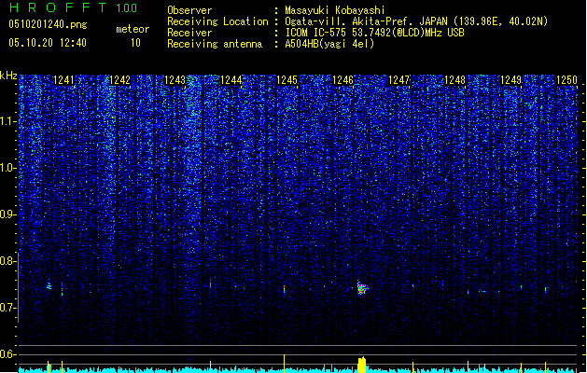Click the 1244 time marker

click(x=231, y=80)
